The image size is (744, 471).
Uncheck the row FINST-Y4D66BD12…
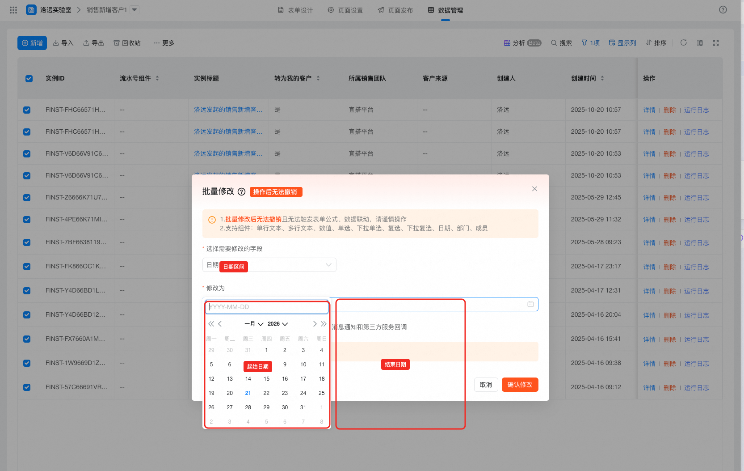pos(27,315)
